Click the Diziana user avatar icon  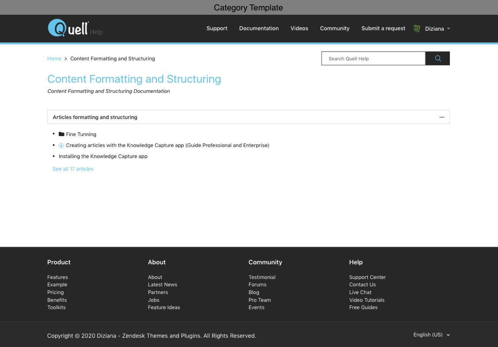click(417, 29)
